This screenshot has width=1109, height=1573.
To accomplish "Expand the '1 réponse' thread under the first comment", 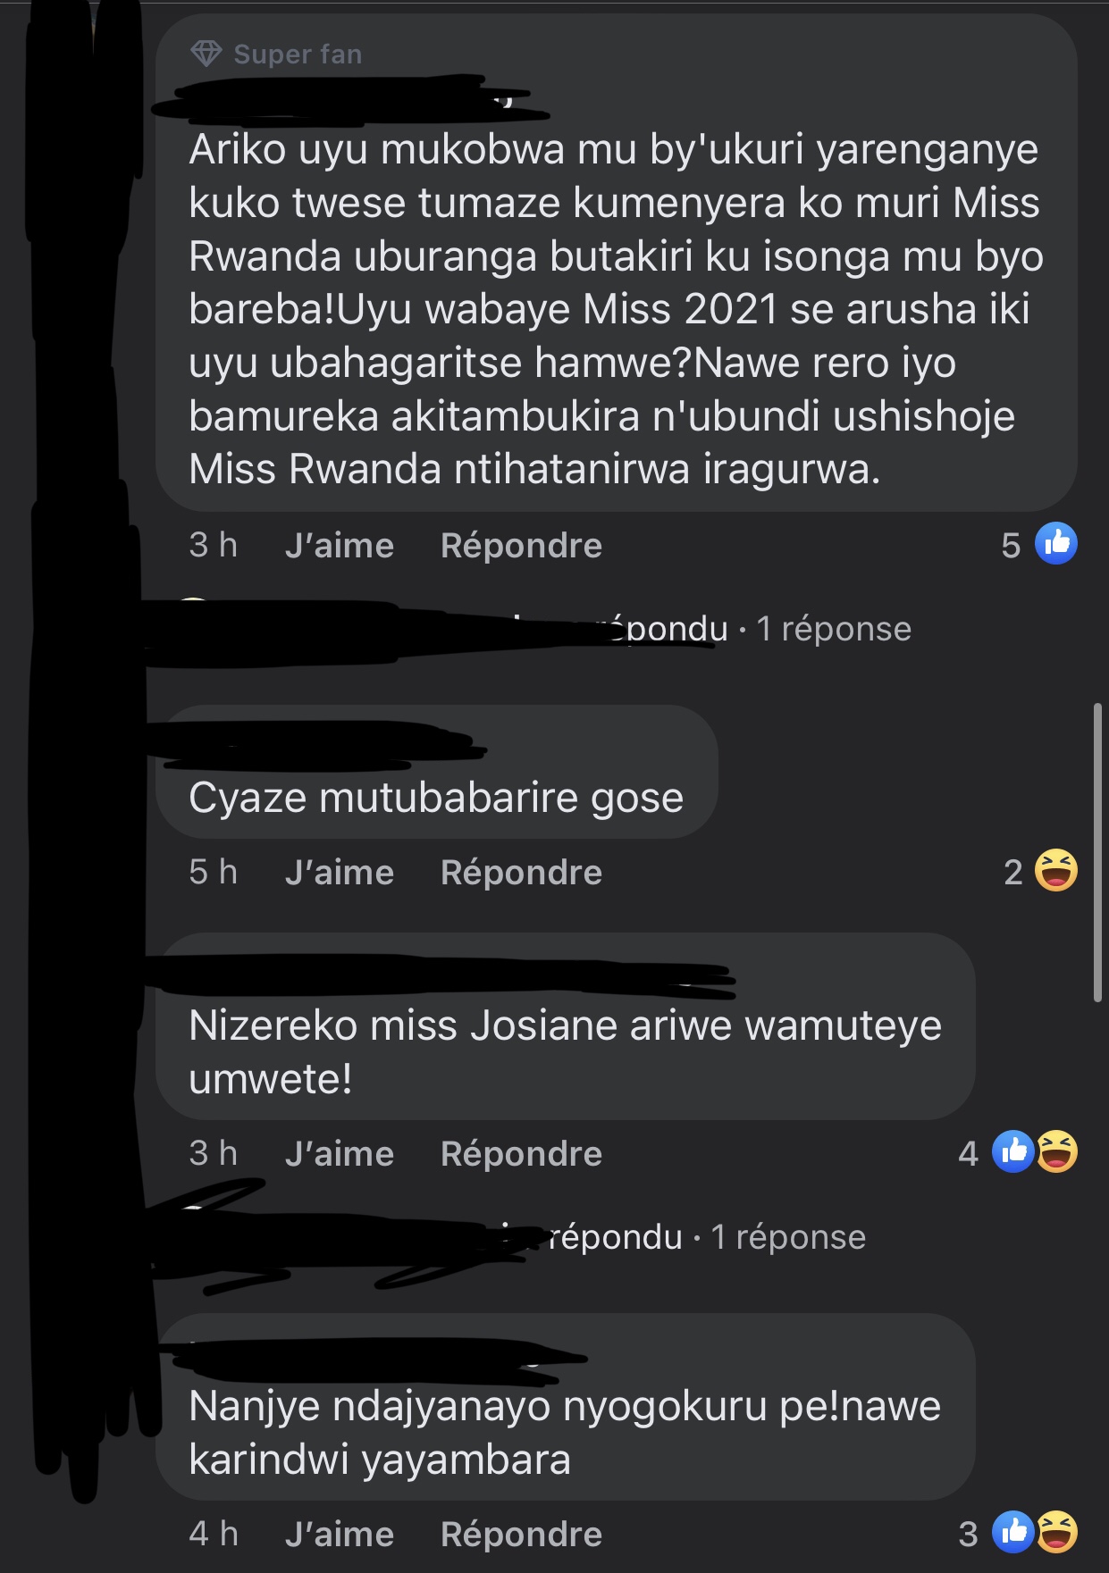I will [834, 629].
